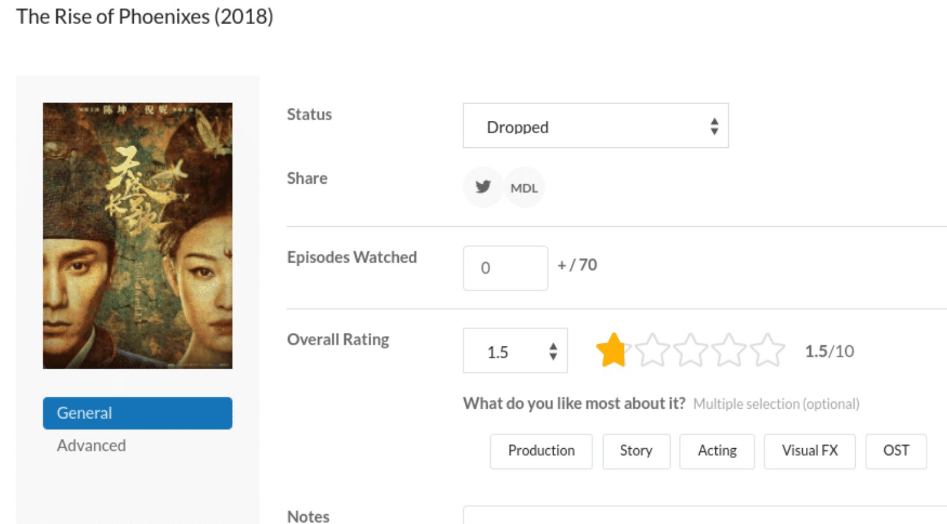Select the second rating star
Image resolution: width=947 pixels, height=524 pixels.
pos(652,350)
